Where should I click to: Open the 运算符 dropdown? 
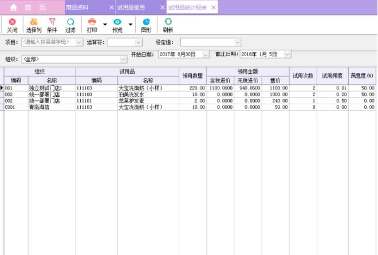[x=138, y=43]
